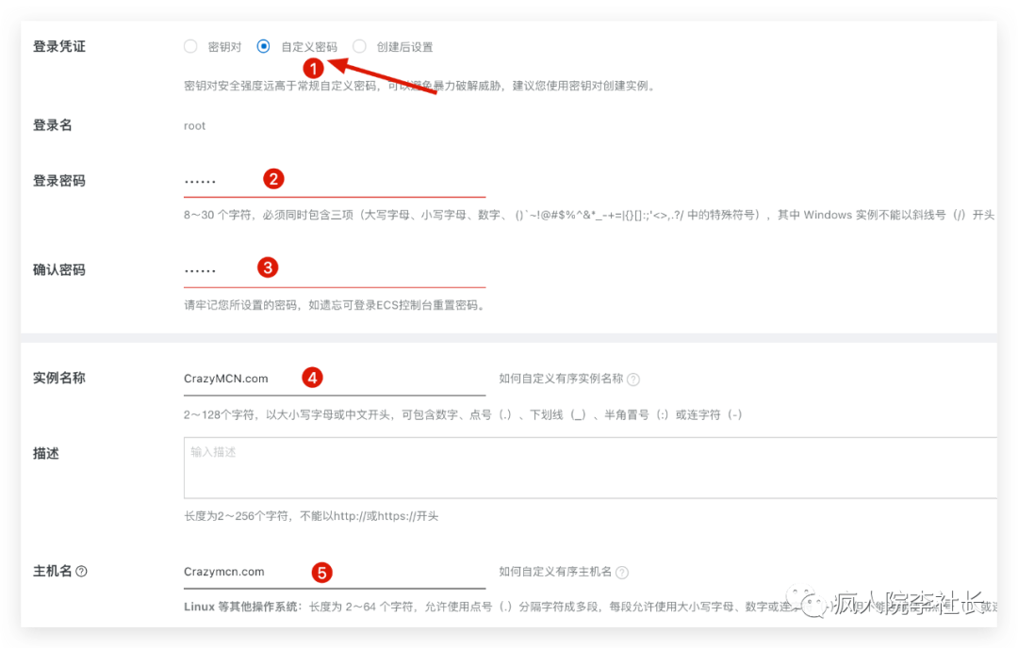Select the 密钥对 radio button
This screenshot has width=1018, height=648.
point(190,46)
